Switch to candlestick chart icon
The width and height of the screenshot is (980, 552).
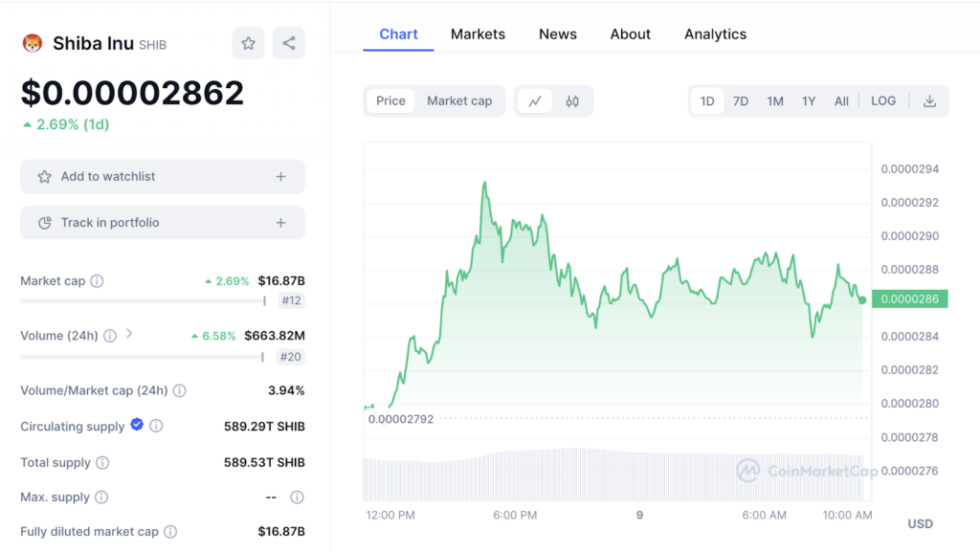(x=572, y=101)
